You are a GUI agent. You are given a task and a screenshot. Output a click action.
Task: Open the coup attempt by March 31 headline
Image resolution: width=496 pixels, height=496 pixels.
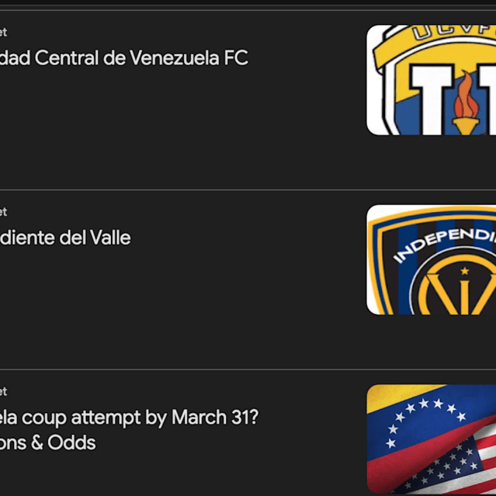(x=129, y=418)
